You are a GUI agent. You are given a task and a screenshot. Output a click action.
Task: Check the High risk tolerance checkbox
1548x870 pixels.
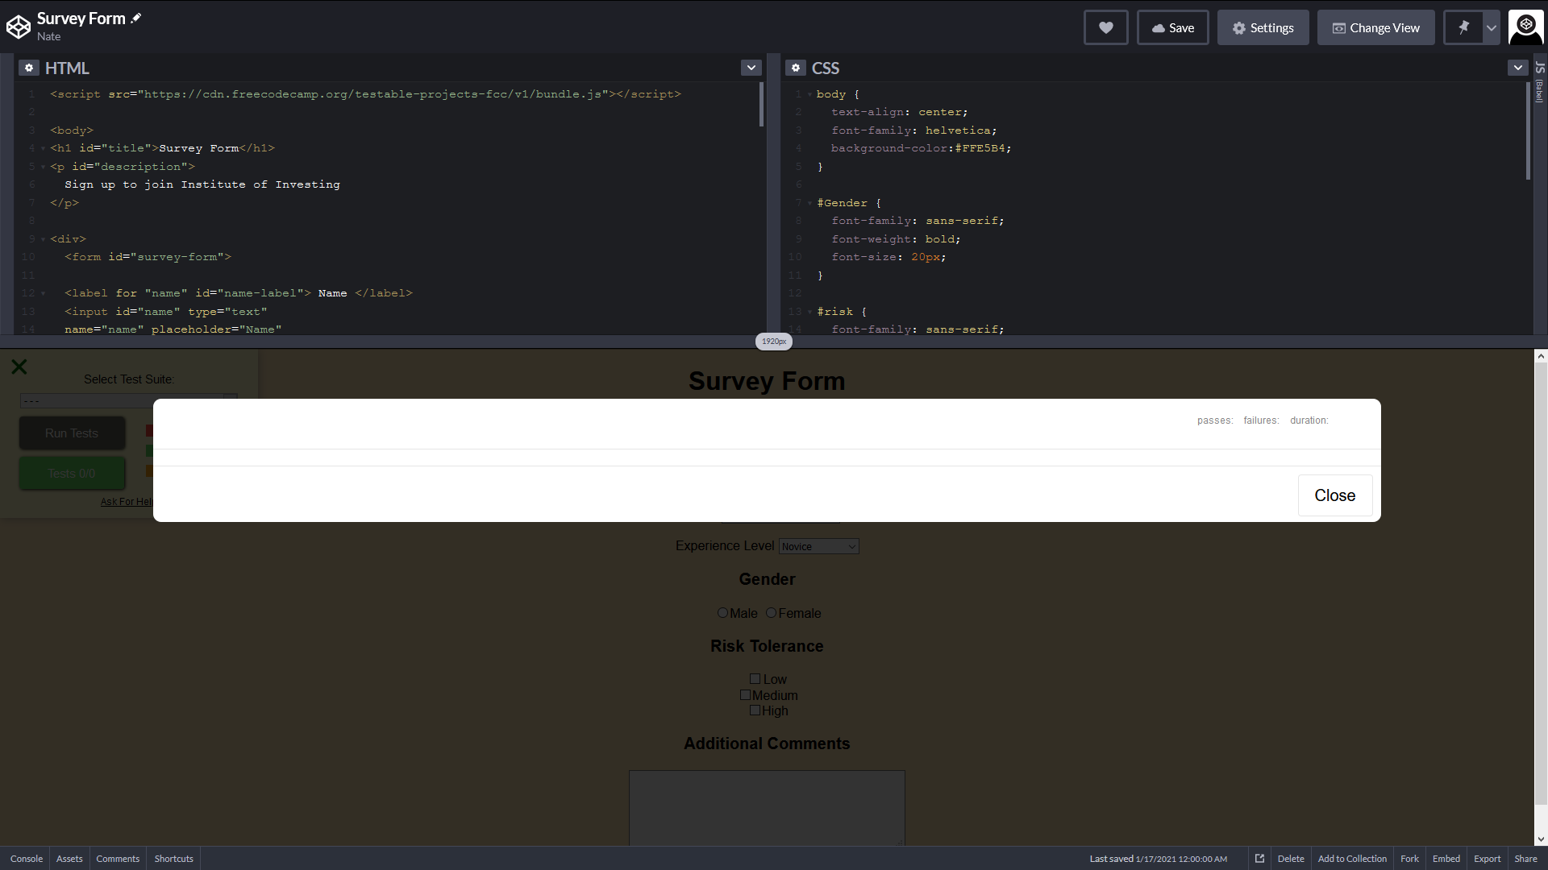tap(755, 710)
